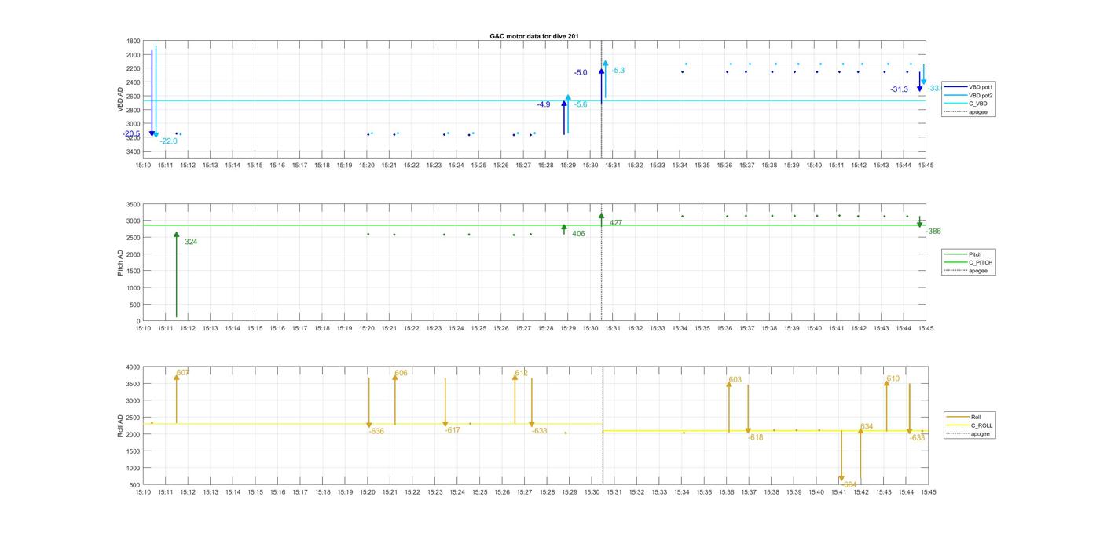This screenshot has height=544, width=1100.
Task: Click the '603' roll data label
Action: point(735,380)
